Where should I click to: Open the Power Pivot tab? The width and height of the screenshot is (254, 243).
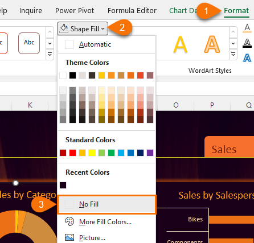75,11
